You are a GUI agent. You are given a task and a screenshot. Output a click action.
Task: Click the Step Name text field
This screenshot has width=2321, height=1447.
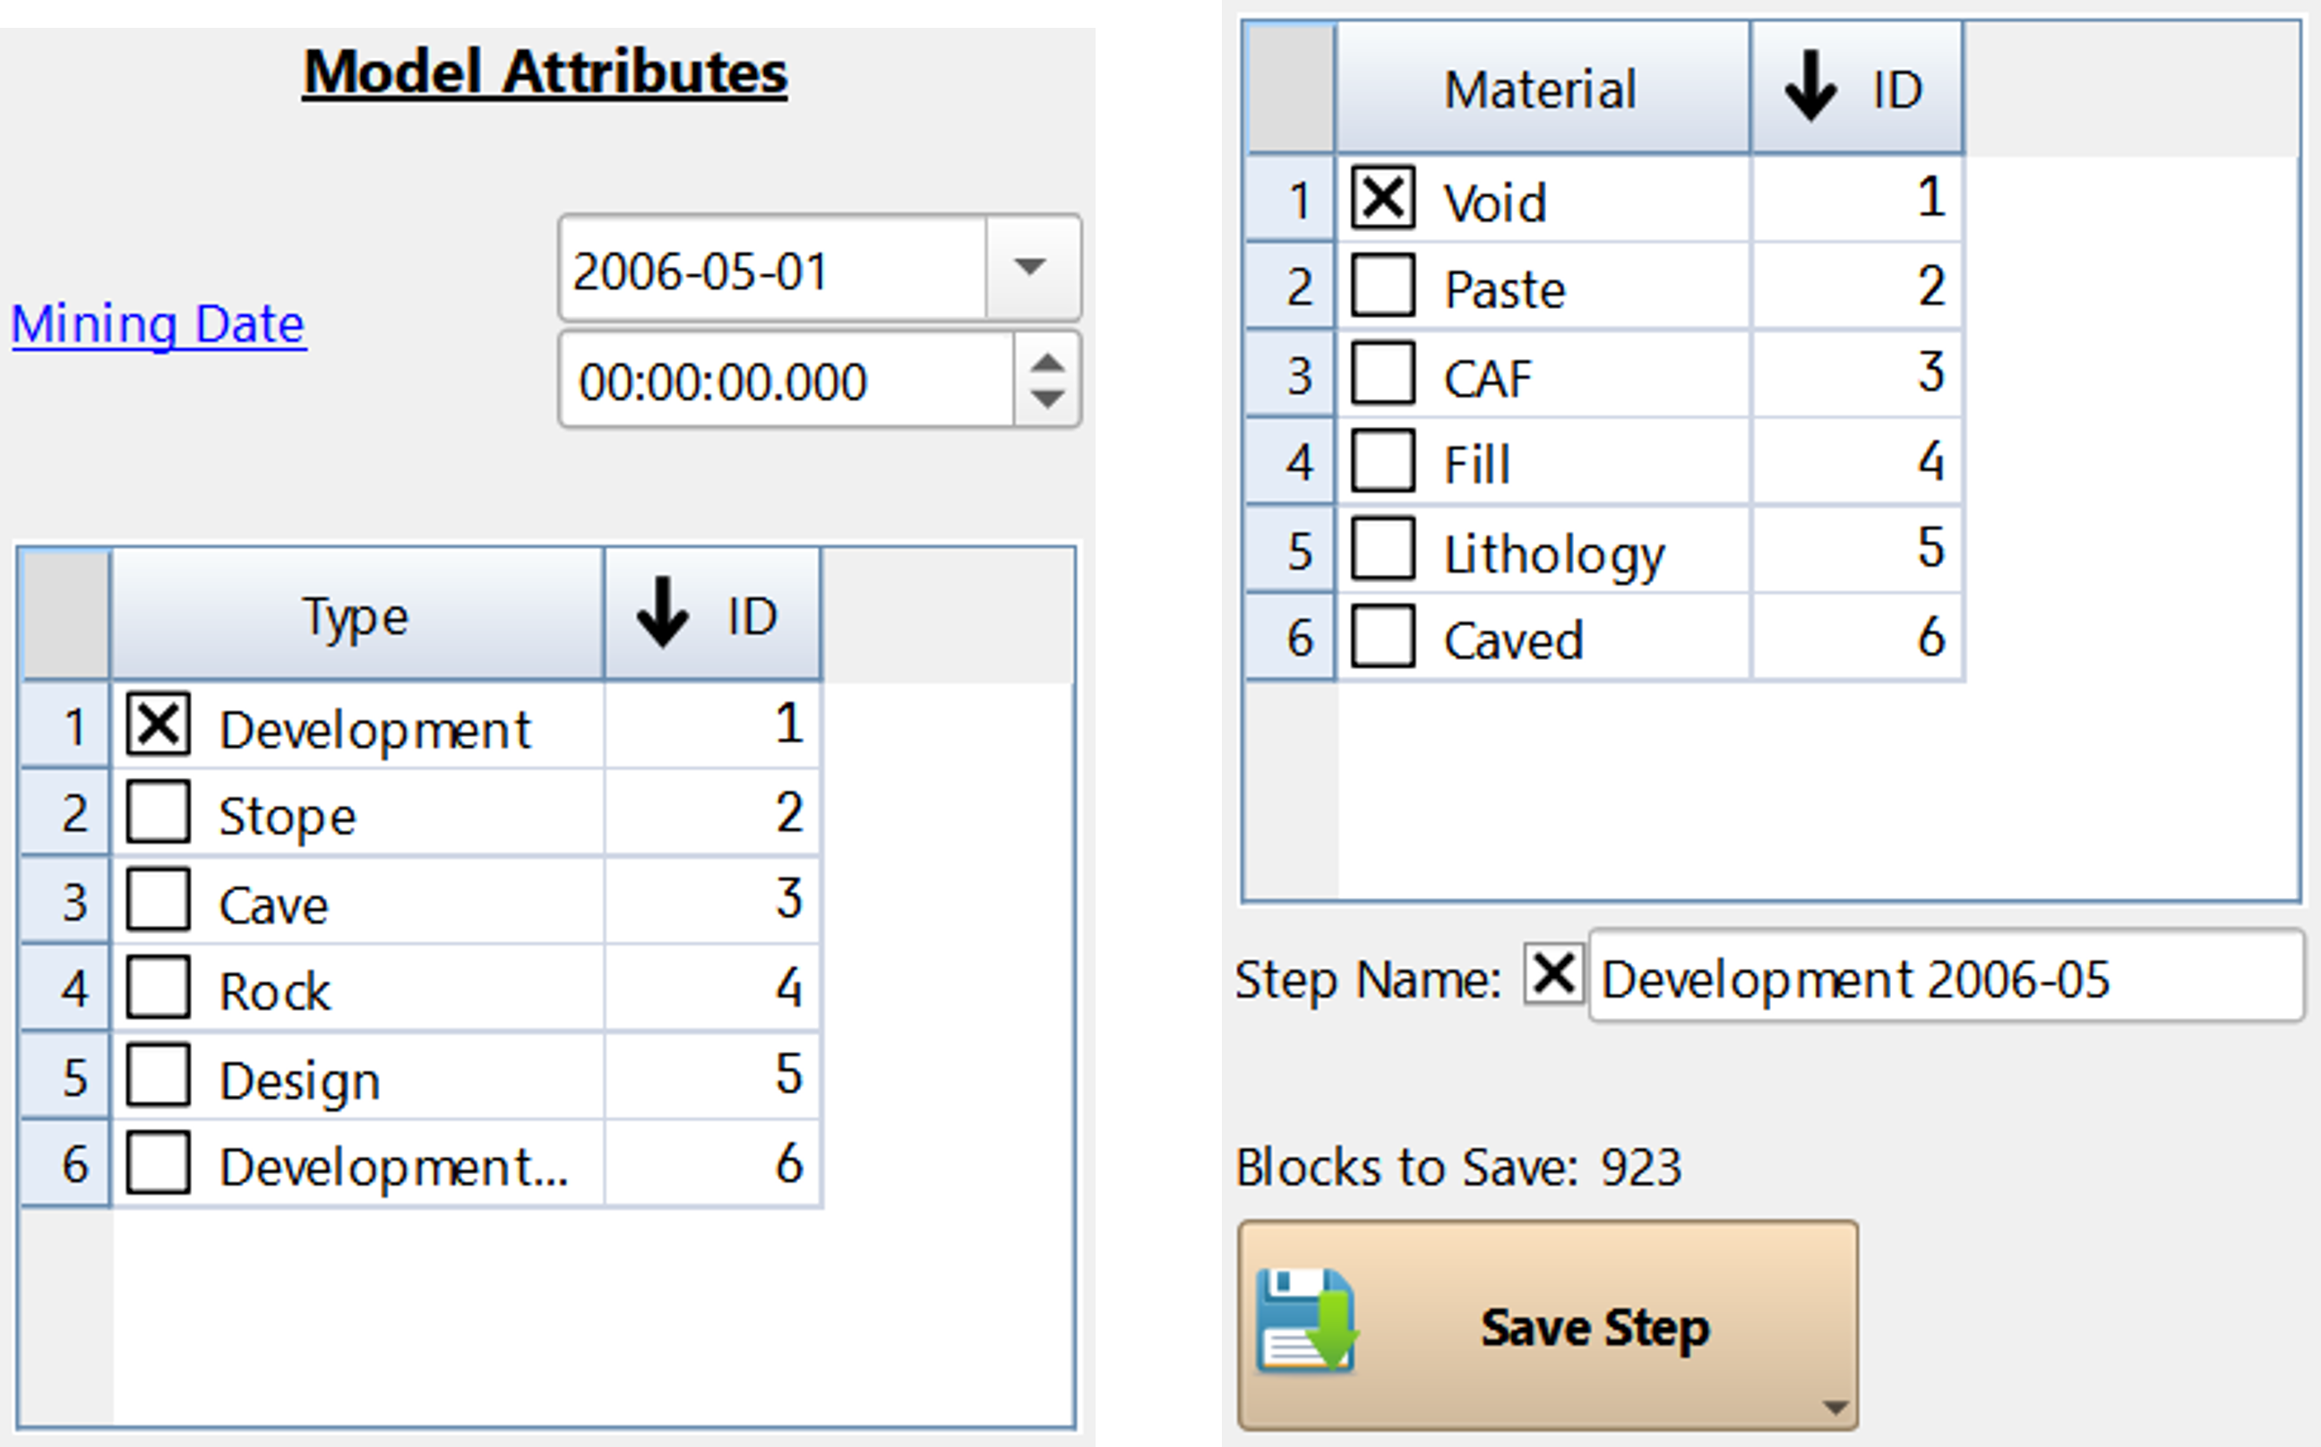coord(1946,976)
